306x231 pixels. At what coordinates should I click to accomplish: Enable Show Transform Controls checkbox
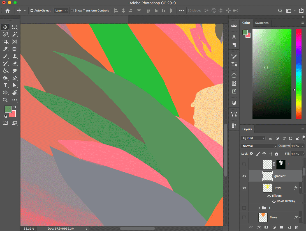[x=72, y=11]
